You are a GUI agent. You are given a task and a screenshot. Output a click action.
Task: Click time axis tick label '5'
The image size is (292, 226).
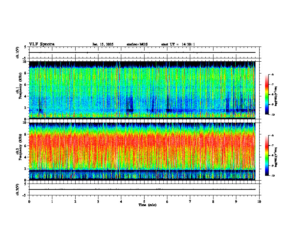(x=144, y=202)
